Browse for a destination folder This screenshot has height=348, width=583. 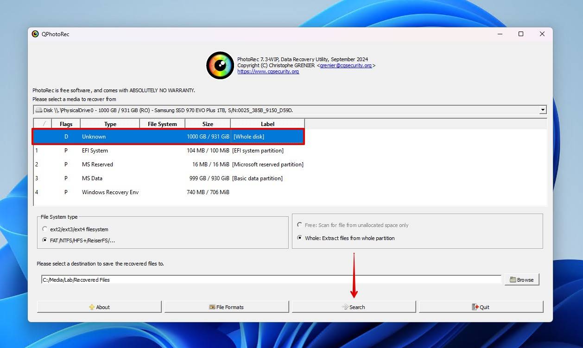click(x=522, y=279)
